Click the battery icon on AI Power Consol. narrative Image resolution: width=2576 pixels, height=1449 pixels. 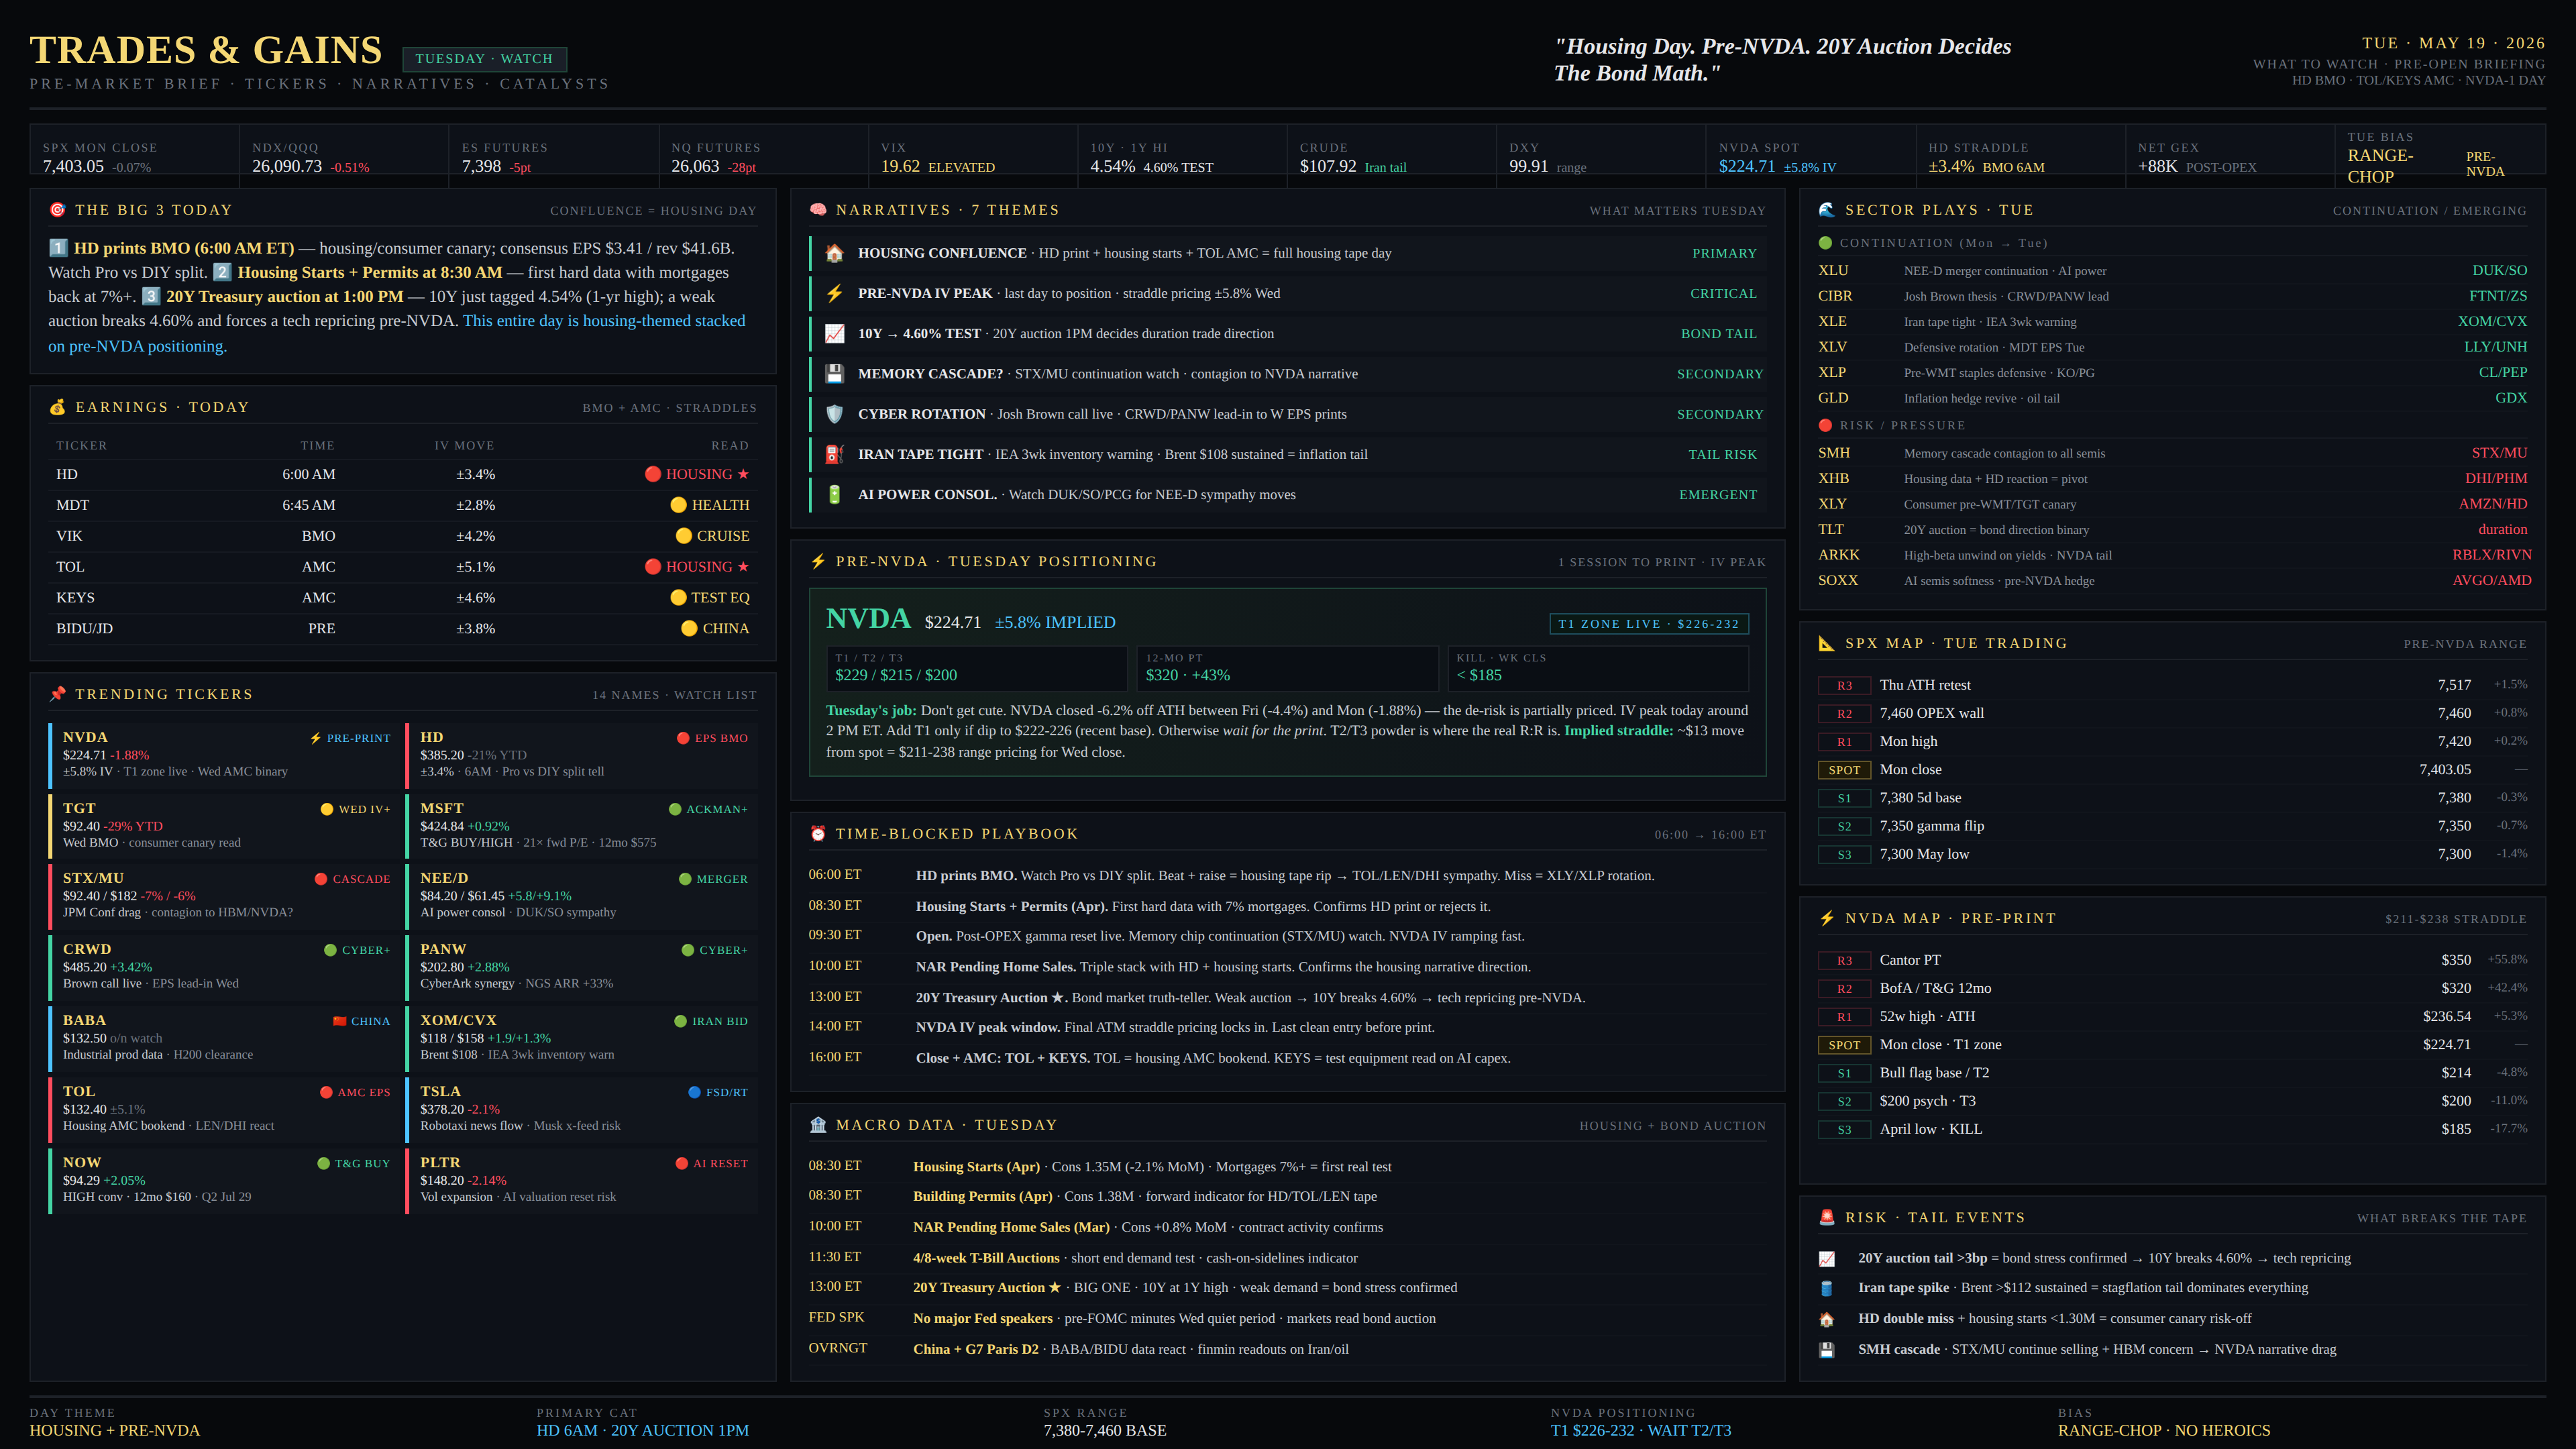[834, 494]
